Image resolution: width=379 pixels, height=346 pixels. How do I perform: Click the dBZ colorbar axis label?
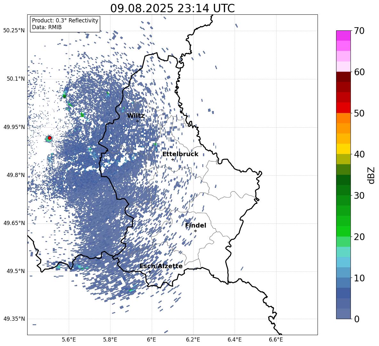(x=371, y=175)
